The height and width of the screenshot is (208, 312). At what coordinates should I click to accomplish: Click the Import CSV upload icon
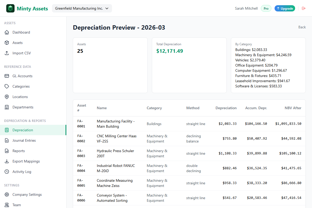click(x=7, y=53)
